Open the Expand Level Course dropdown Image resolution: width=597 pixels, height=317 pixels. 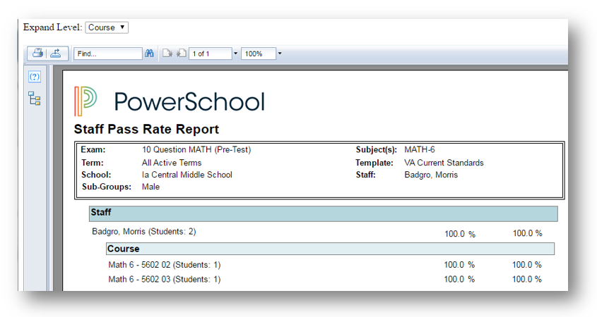[x=107, y=27]
